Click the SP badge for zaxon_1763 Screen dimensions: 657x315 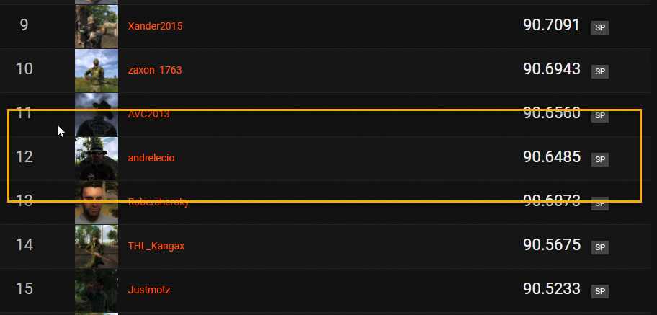[599, 71]
